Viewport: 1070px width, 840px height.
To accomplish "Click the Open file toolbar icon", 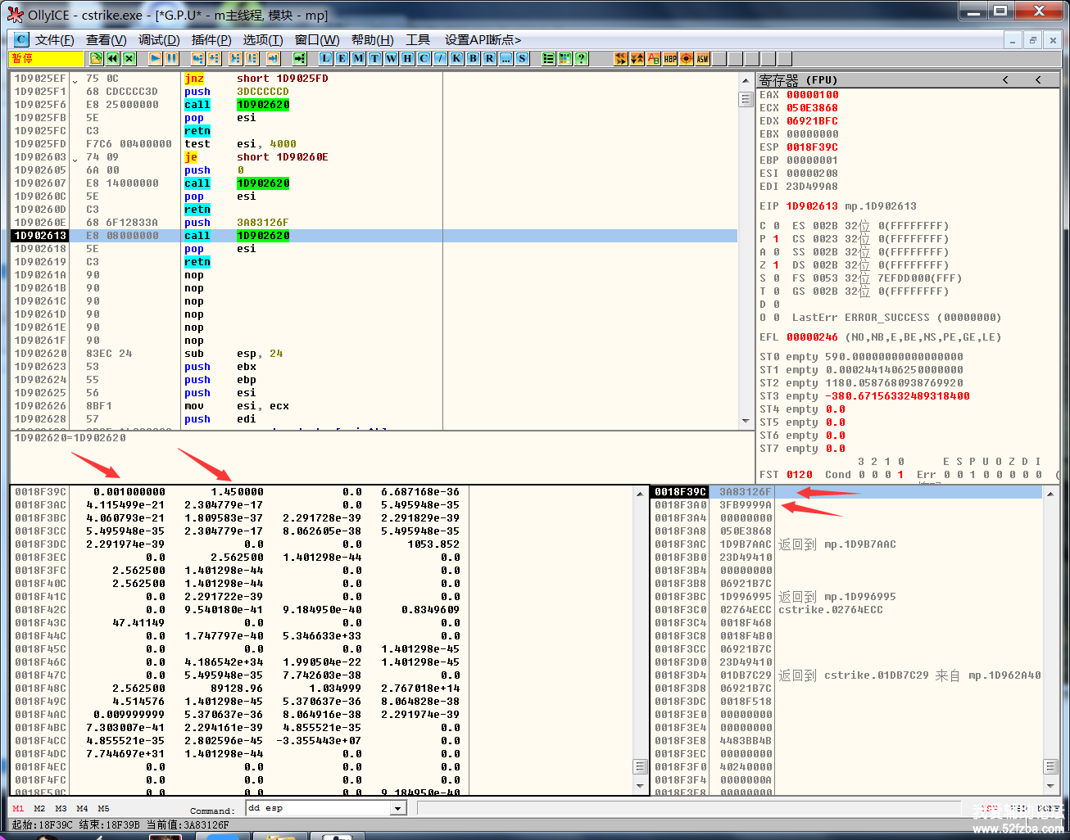I will tap(97, 58).
